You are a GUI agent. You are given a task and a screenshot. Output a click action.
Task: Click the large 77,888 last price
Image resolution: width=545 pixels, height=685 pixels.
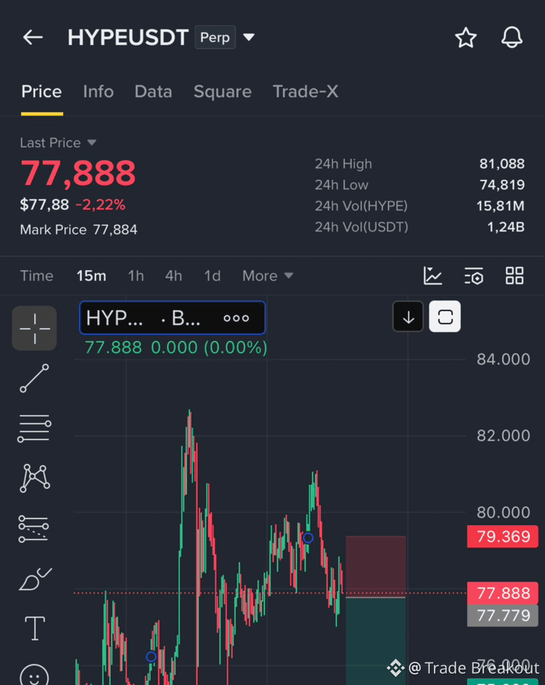(x=78, y=174)
